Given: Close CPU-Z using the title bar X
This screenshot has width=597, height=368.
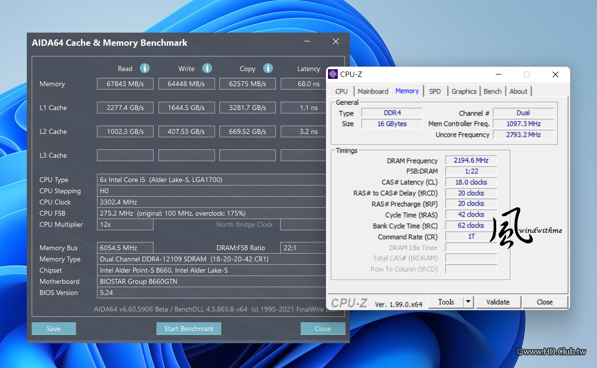Looking at the screenshot, I should (x=555, y=74).
